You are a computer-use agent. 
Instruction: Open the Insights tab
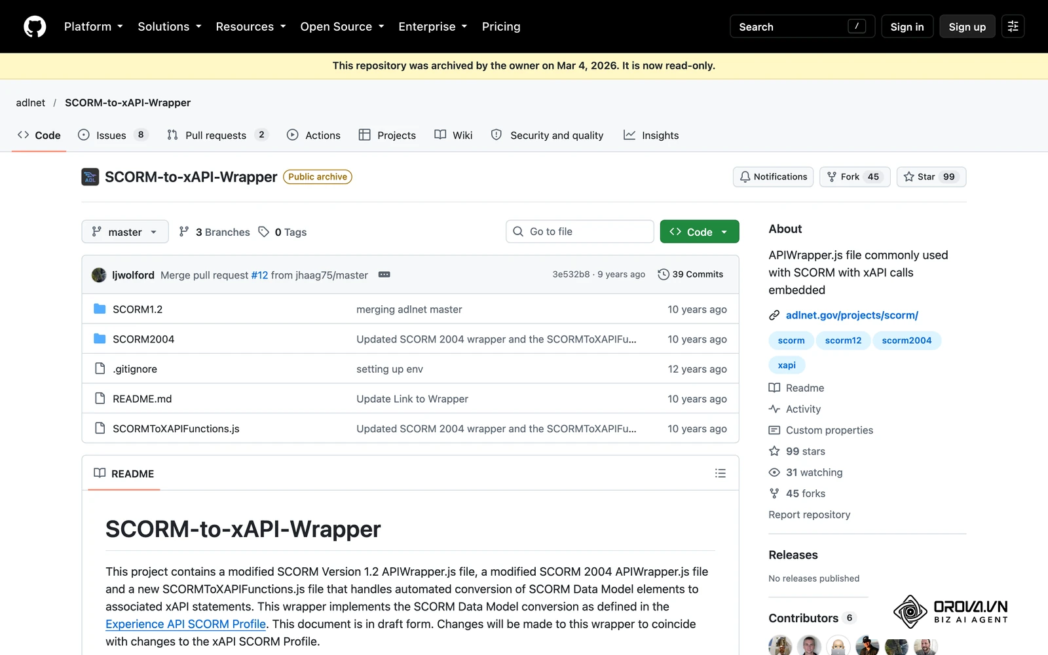[651, 135]
